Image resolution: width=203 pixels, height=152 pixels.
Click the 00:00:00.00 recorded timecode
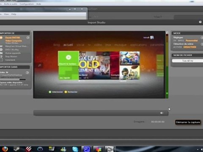pos(158,122)
